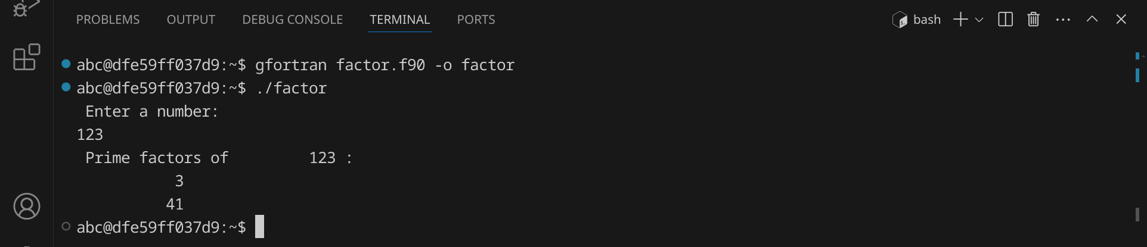Create a new terminal with plus icon
The image size is (1147, 247).
tap(960, 20)
